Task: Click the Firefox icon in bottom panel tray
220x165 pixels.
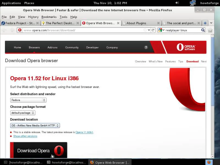Action: coord(209,162)
